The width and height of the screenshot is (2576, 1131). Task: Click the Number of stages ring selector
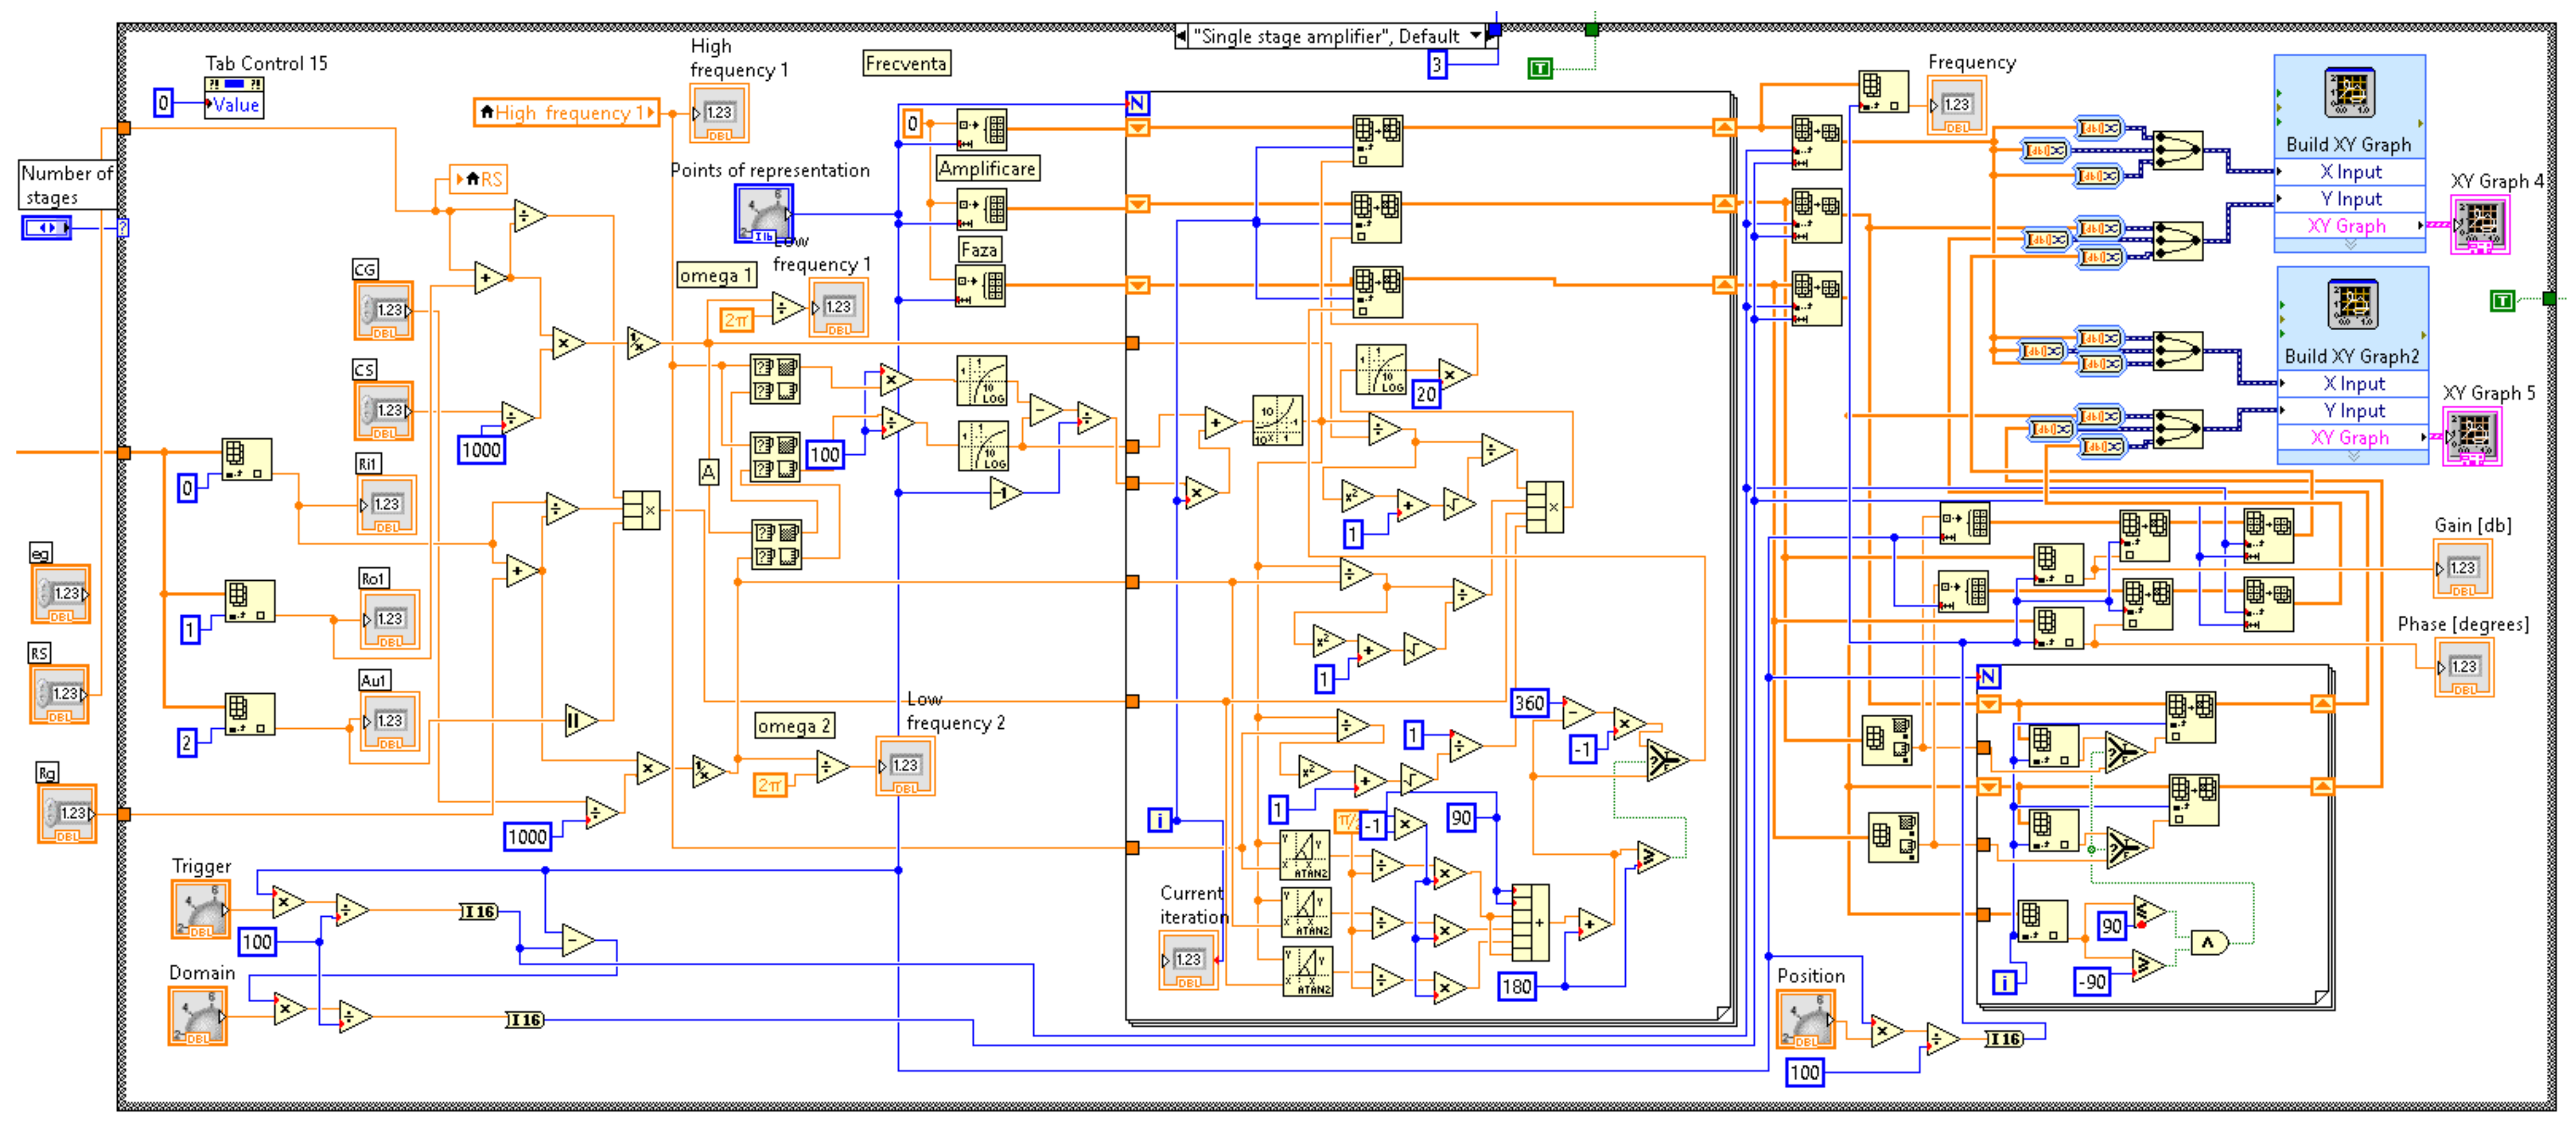click(x=46, y=228)
